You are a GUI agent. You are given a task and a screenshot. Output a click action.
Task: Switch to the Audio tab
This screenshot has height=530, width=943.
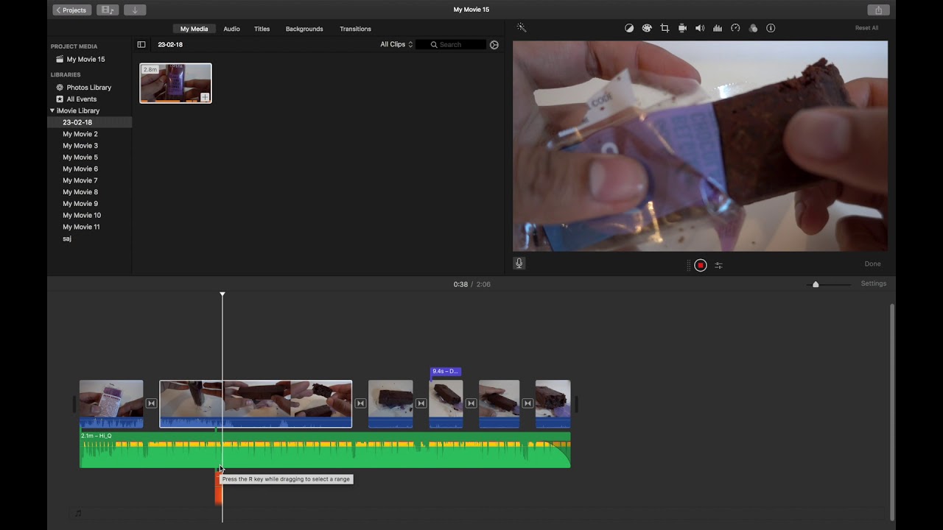point(231,29)
